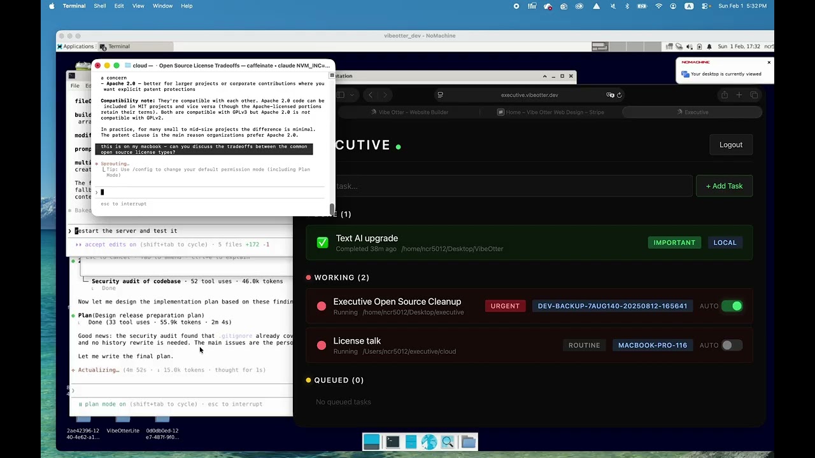Click the muted volume icon in the macOS menu bar
The height and width of the screenshot is (458, 815).
(613, 6)
